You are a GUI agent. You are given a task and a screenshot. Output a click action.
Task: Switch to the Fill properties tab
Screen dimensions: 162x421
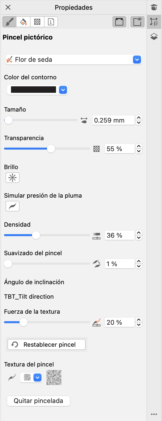tap(23, 22)
